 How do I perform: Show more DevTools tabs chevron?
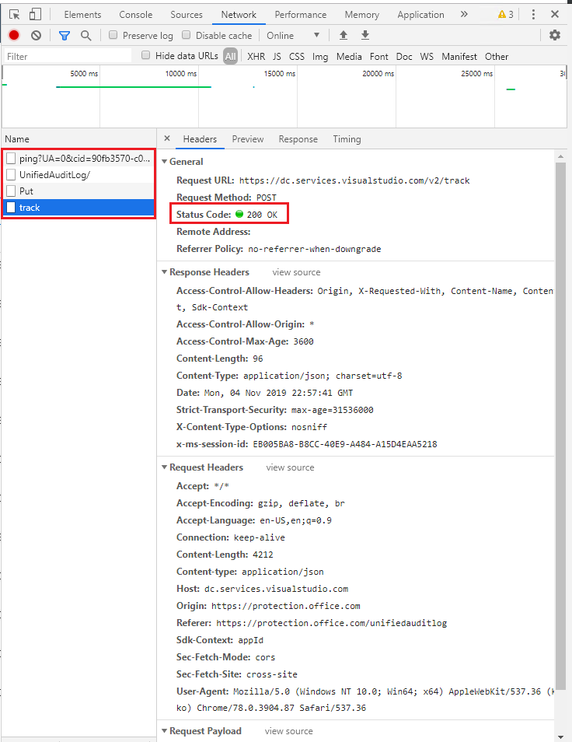(464, 14)
